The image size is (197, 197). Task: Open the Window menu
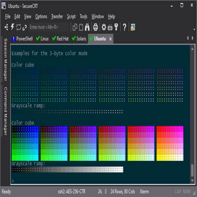tap(98, 17)
